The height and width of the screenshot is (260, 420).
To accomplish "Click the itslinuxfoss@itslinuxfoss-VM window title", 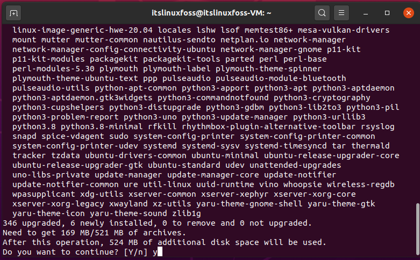I will click(x=211, y=13).
